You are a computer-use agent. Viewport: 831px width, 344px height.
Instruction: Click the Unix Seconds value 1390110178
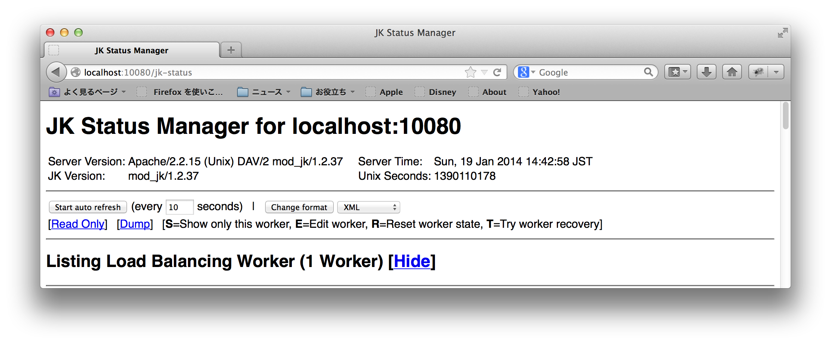tap(465, 176)
